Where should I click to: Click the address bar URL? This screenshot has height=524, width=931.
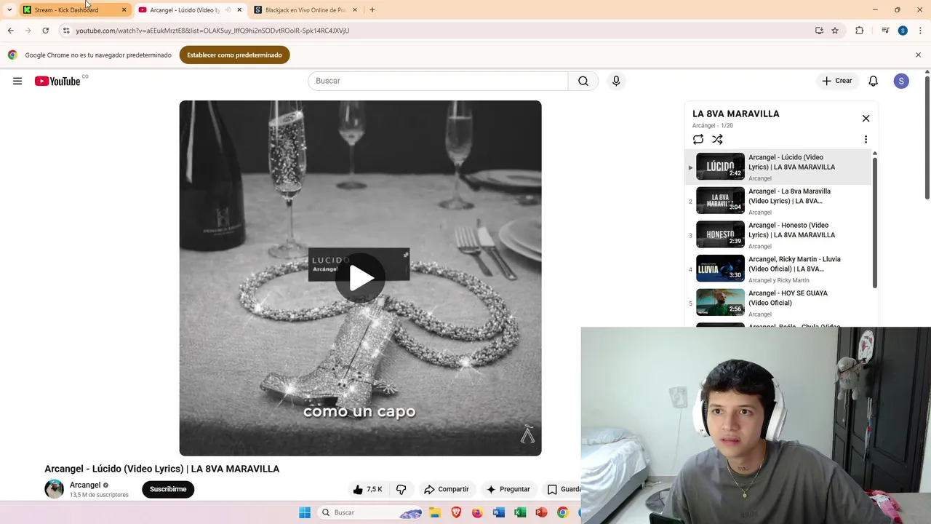coord(212,31)
